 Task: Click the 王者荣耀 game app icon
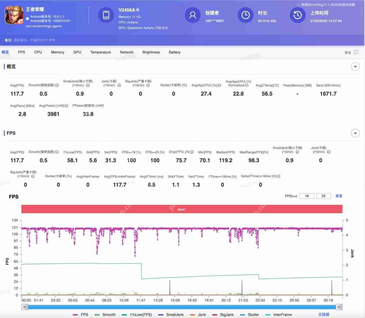[14, 15]
